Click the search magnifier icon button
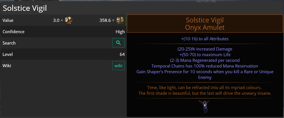Image resolution: width=284 pixels, height=118 pixels. pos(119,43)
